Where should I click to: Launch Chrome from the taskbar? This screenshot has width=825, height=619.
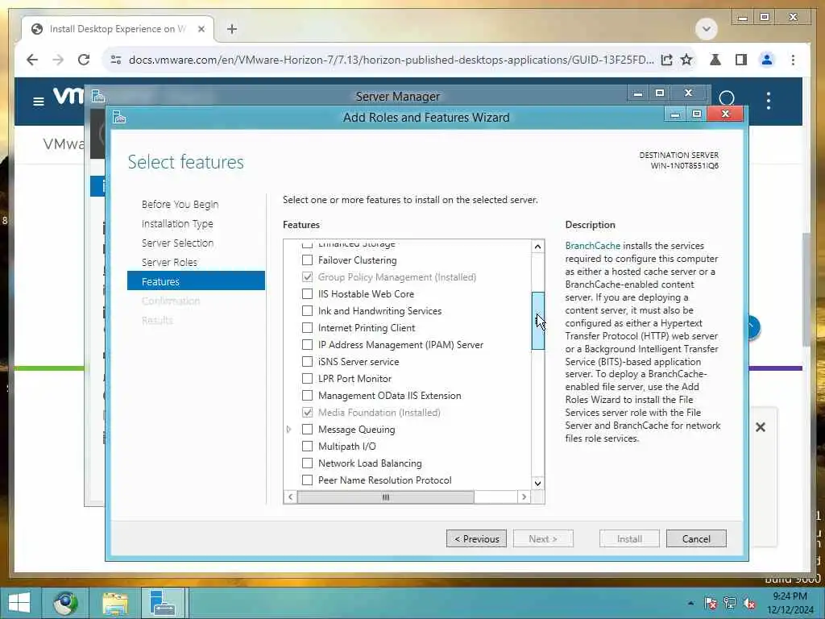coord(66,603)
